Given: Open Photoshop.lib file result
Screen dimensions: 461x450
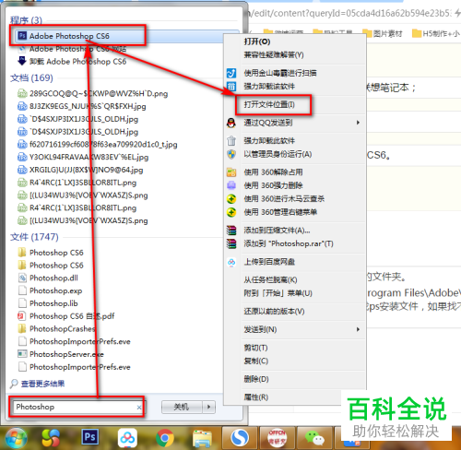Looking at the screenshot, I should [53, 303].
